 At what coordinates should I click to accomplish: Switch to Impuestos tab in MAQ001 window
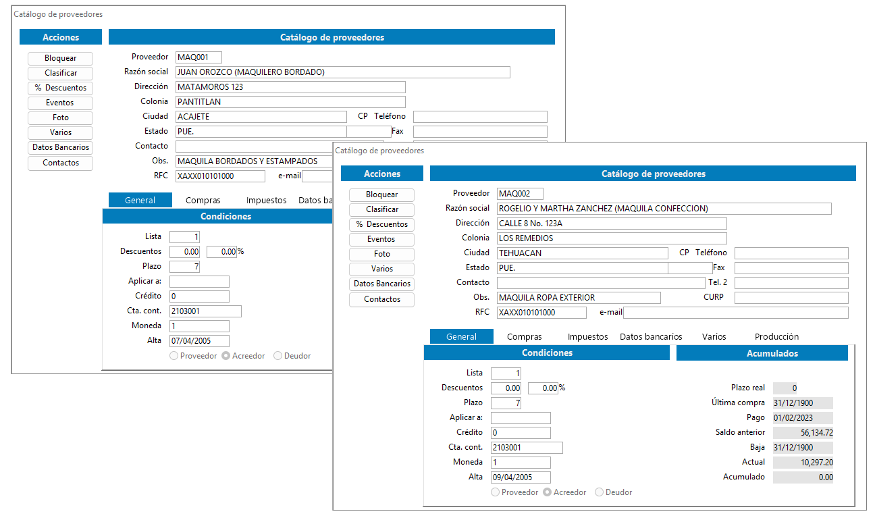point(266,200)
